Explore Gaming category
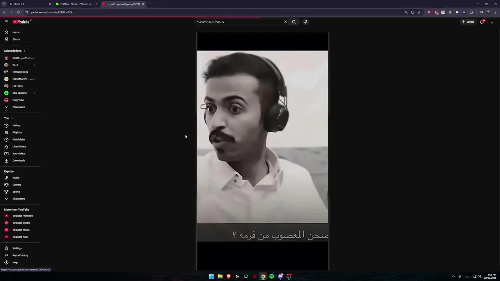 20,185
